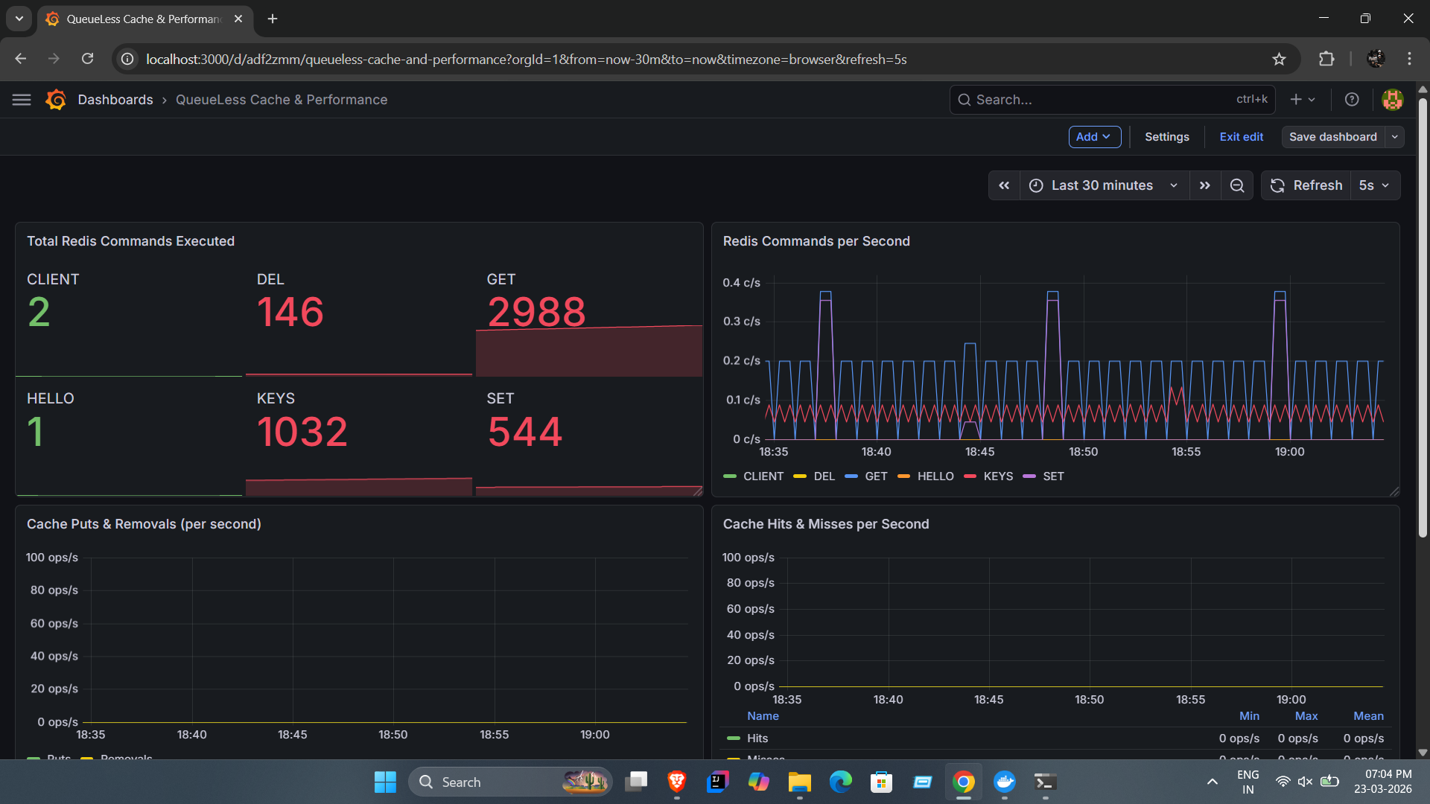
Task: Click the KEYS stat value 1032
Action: 302,432
